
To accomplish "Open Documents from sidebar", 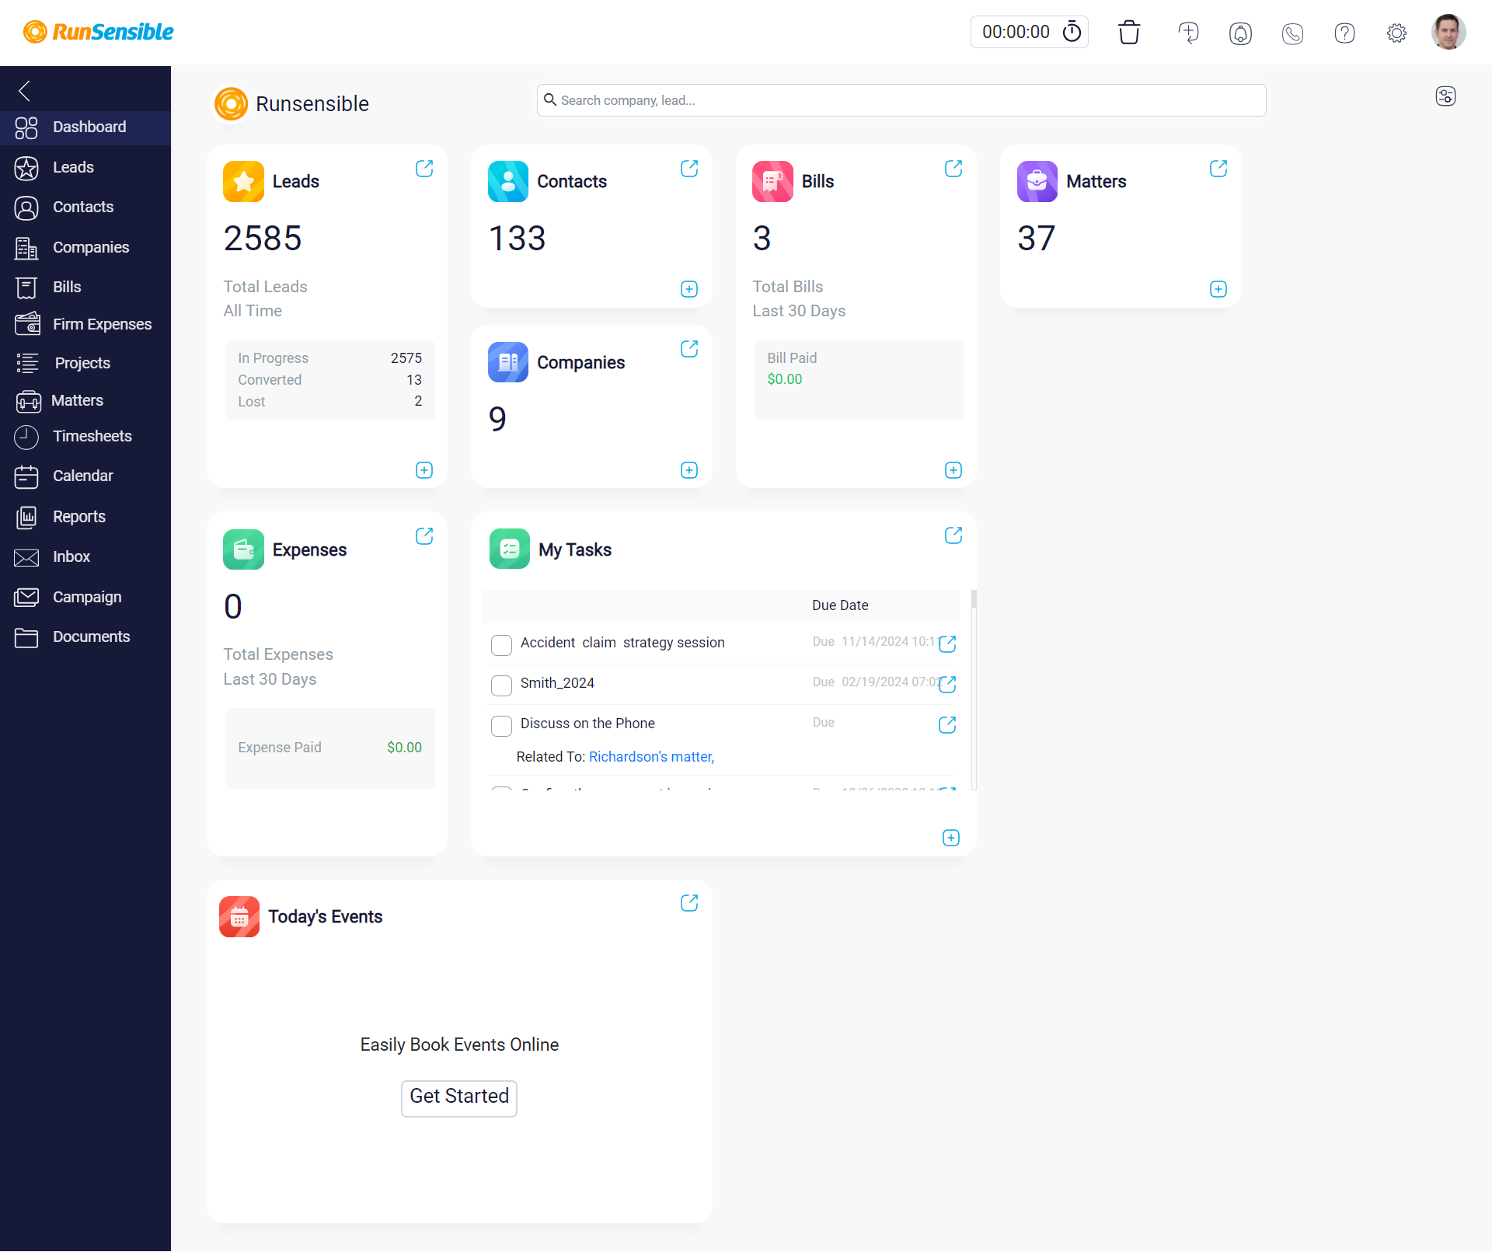I will (x=91, y=635).
